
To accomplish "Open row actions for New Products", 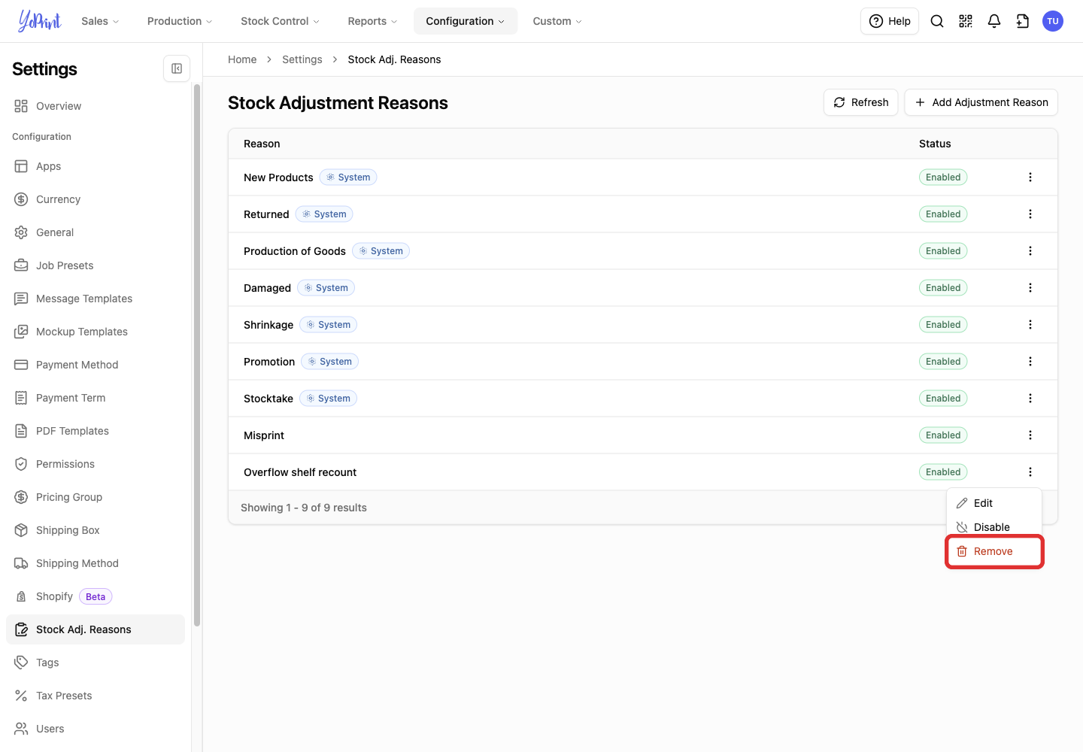I will [x=1030, y=177].
